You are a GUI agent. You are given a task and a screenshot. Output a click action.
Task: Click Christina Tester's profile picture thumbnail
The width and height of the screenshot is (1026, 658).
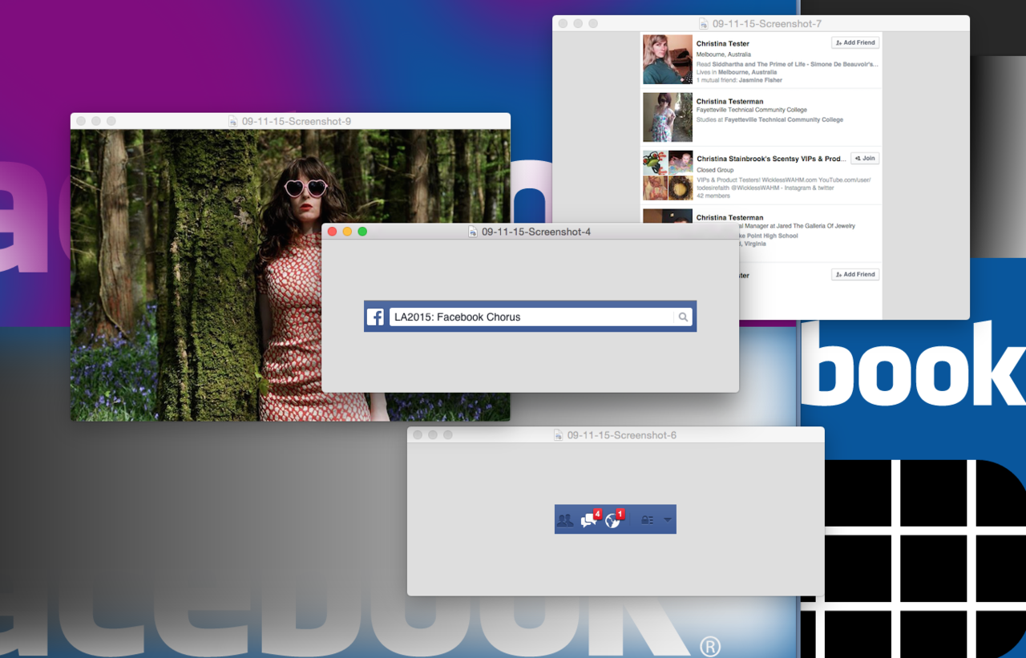[668, 59]
